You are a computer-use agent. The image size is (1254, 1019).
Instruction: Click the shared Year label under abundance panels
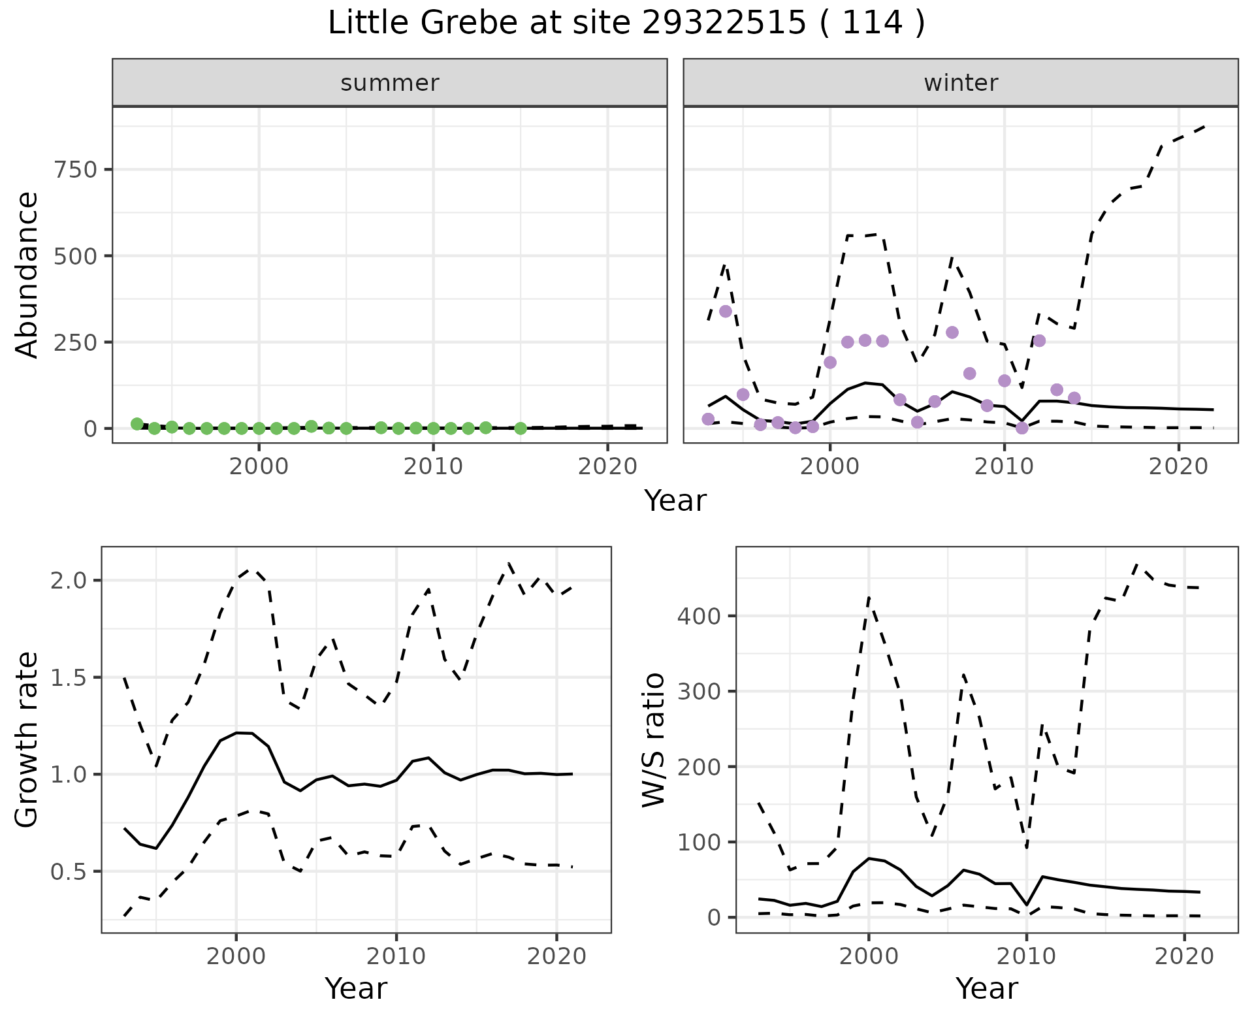tap(675, 501)
